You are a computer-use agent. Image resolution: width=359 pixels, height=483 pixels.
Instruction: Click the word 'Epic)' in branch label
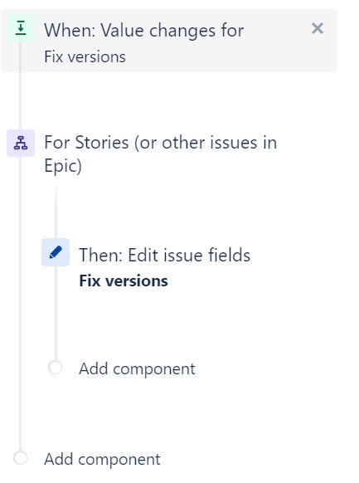63,166
